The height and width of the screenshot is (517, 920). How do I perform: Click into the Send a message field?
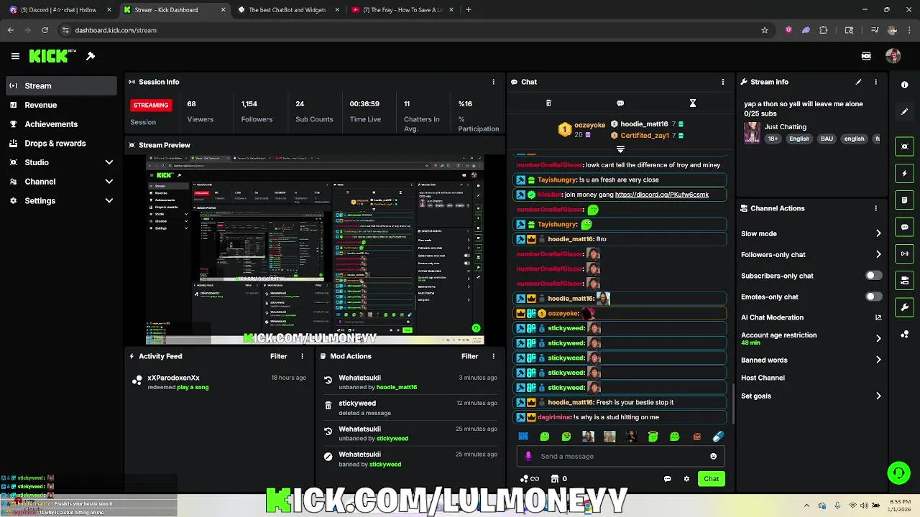click(622, 456)
